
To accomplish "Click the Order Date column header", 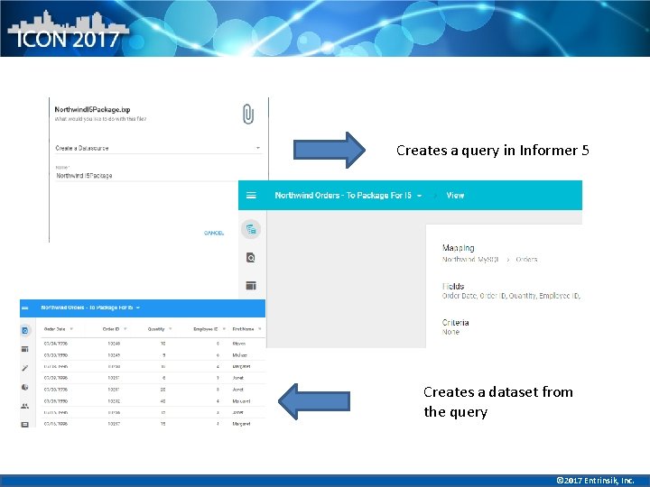I will 54,329.
